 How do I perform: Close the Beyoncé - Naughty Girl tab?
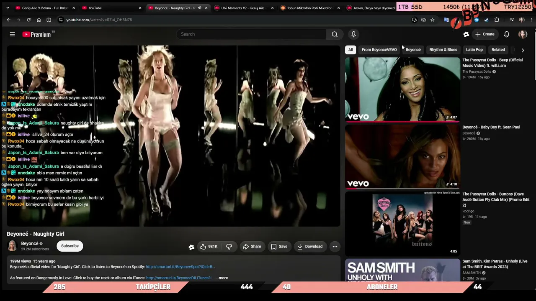pos(206,8)
